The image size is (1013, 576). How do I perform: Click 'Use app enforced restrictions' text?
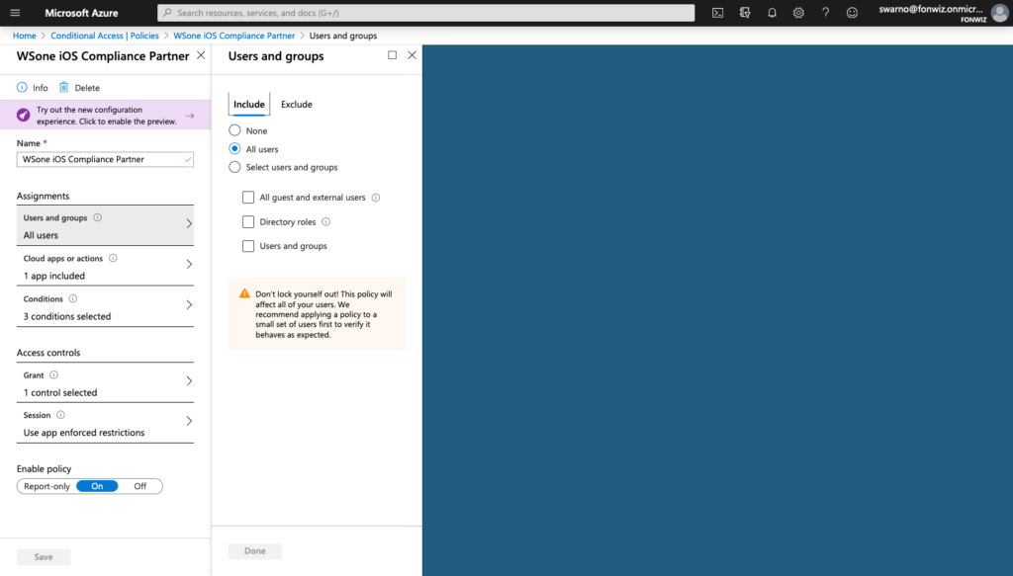point(84,432)
